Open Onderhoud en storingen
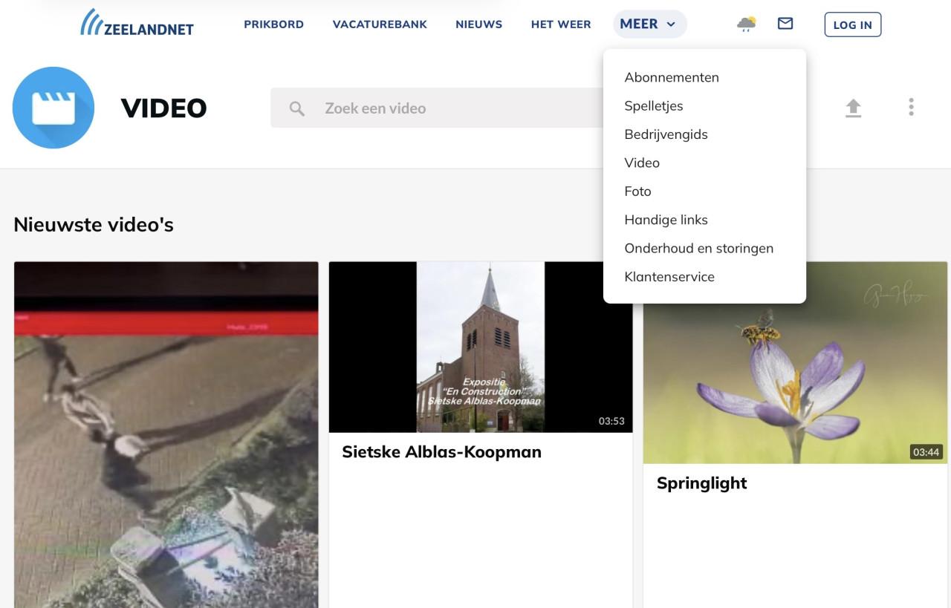Image resolution: width=951 pixels, height=608 pixels. point(698,248)
